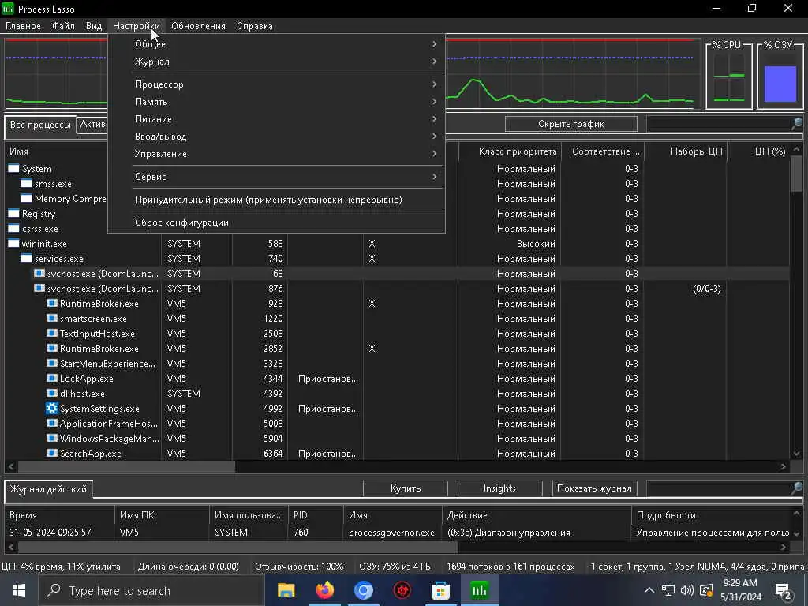Click the LockApp.exe process icon
The width and height of the screenshot is (808, 606).
52,378
